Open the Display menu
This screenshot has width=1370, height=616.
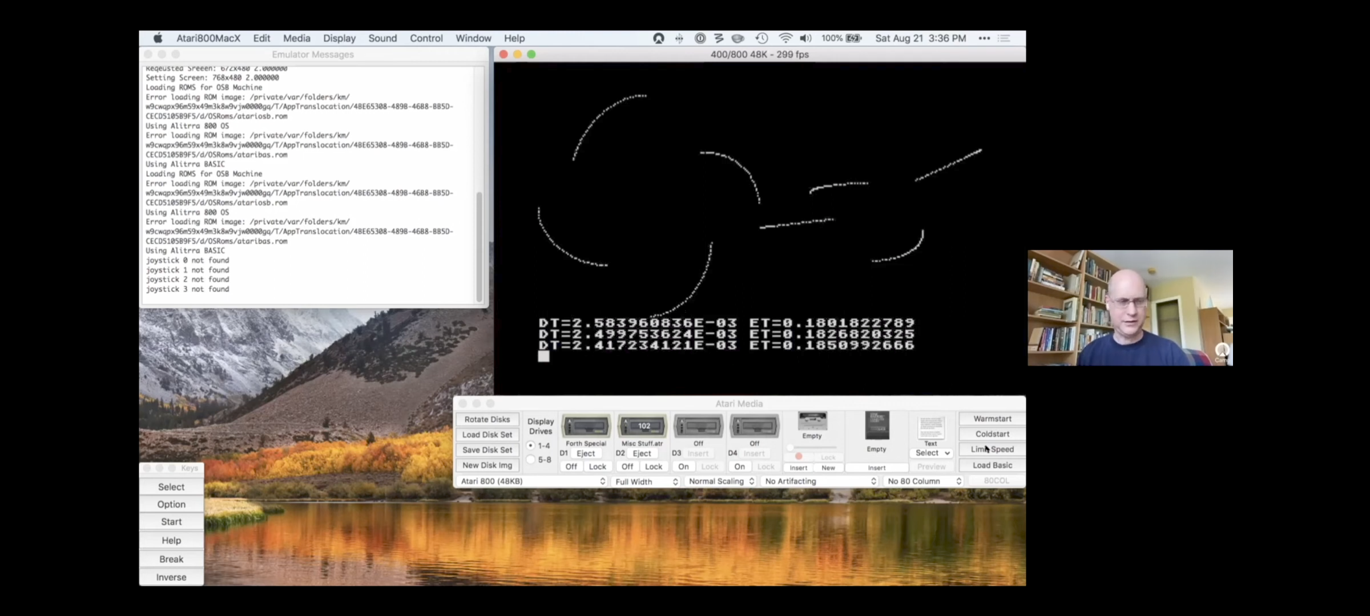tap(339, 38)
